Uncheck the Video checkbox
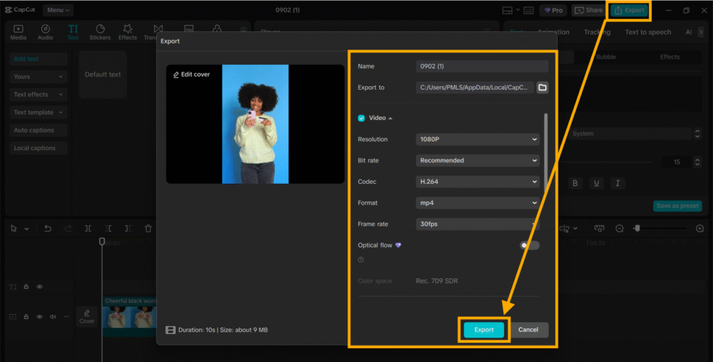Screen dimensions: 713x362 (361, 118)
